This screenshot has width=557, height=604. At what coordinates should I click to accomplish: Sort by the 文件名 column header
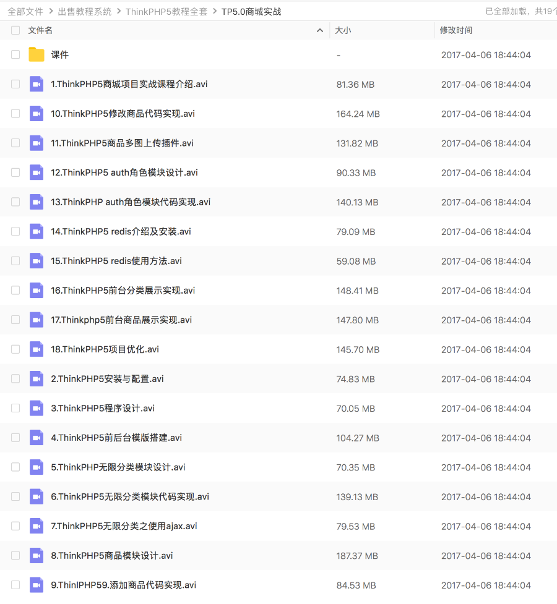click(x=40, y=30)
